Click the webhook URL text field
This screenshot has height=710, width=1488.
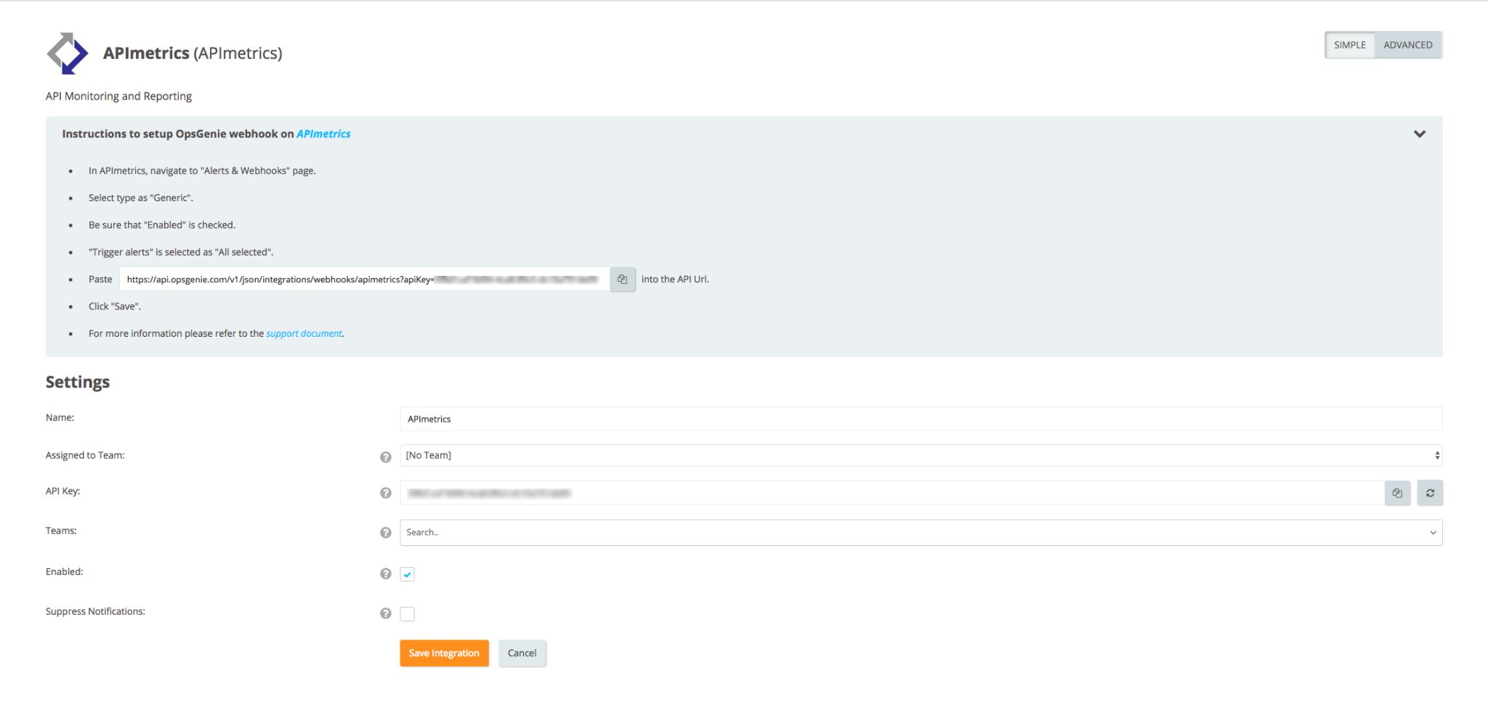pyautogui.click(x=365, y=279)
